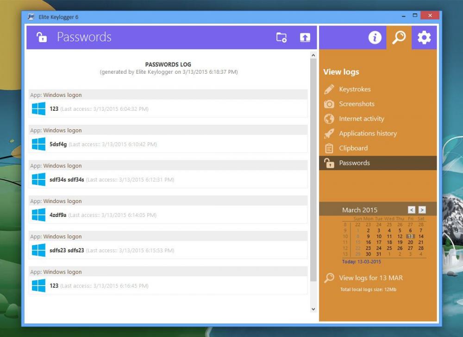This screenshot has height=337, width=463.
Task: Click the View logs for 13 MAR link
Action: pyautogui.click(x=370, y=278)
